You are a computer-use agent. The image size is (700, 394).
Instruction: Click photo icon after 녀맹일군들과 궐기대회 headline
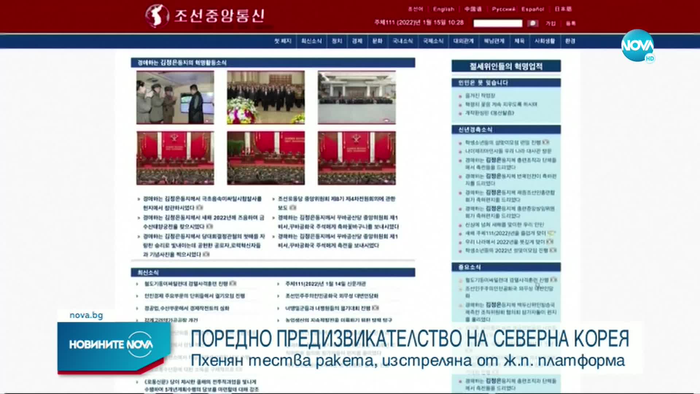point(376,308)
